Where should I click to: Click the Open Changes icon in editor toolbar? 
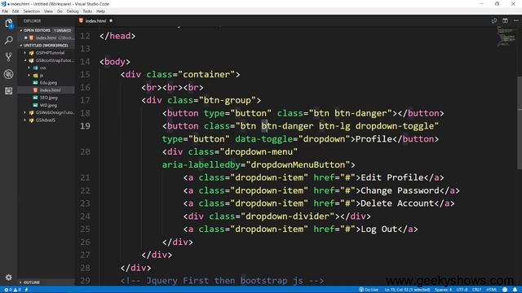[494, 20]
